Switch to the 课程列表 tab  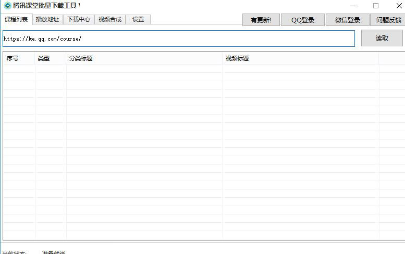click(16, 19)
